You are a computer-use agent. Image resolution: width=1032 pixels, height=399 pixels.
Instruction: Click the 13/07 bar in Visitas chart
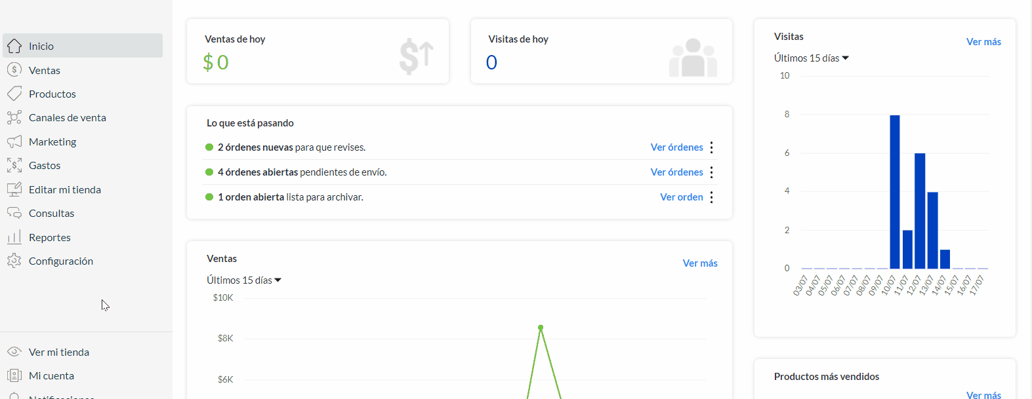(932, 231)
